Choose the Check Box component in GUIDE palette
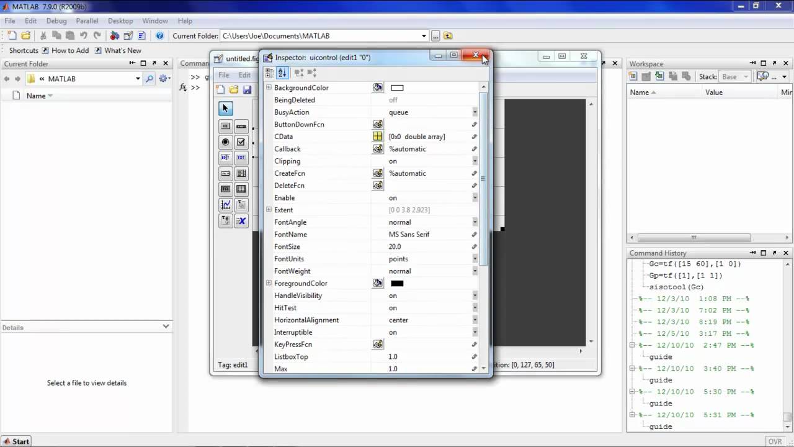This screenshot has height=447, width=794. 241,142
